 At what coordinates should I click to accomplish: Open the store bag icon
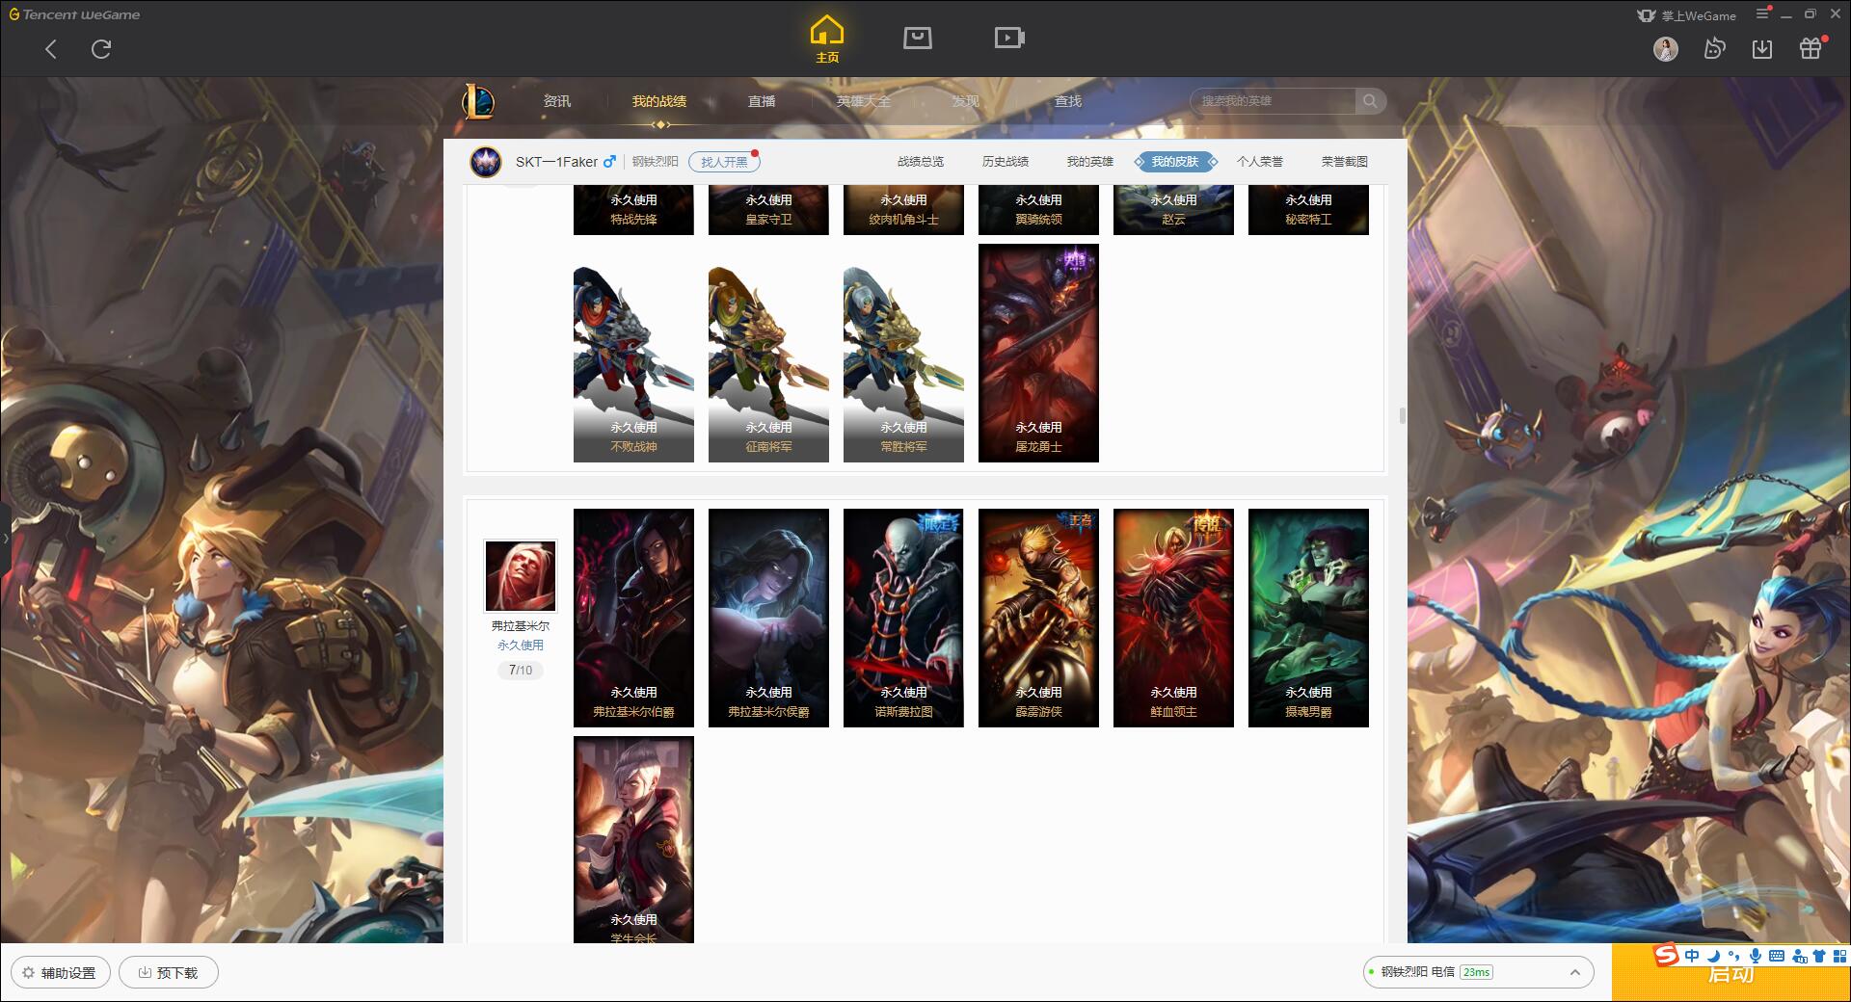coord(918,38)
